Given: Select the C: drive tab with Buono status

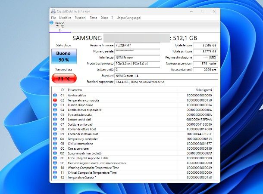Looking at the screenshot, I should pos(60,26).
